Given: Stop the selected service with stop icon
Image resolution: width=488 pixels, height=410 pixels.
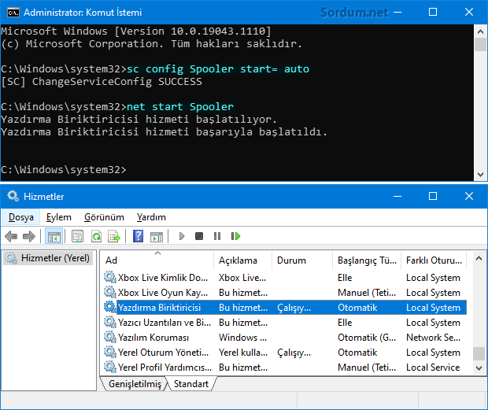Looking at the screenshot, I should [x=199, y=236].
